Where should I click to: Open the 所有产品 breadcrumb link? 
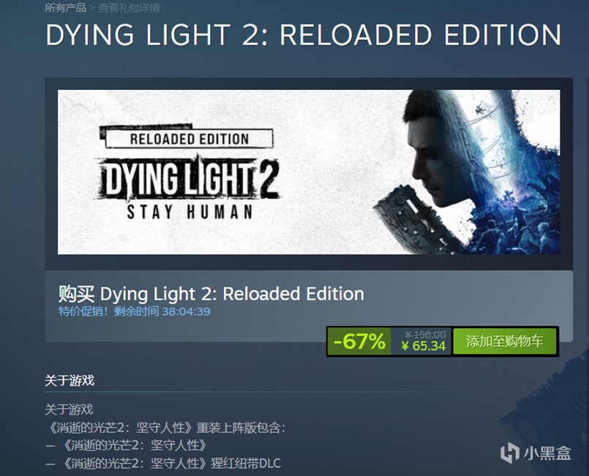coord(65,7)
